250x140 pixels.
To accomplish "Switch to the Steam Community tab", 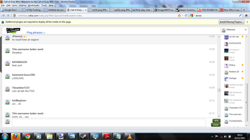I will tap(186, 10).
